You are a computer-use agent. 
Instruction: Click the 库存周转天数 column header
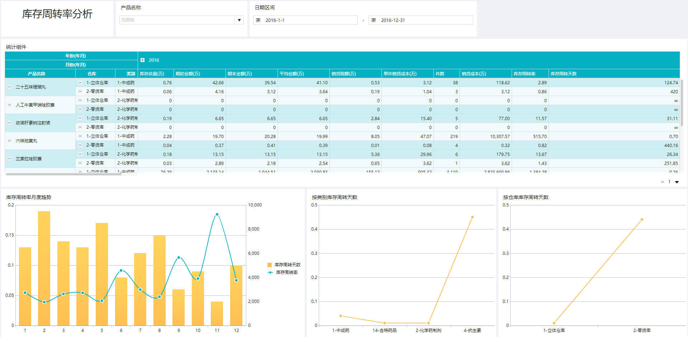614,73
